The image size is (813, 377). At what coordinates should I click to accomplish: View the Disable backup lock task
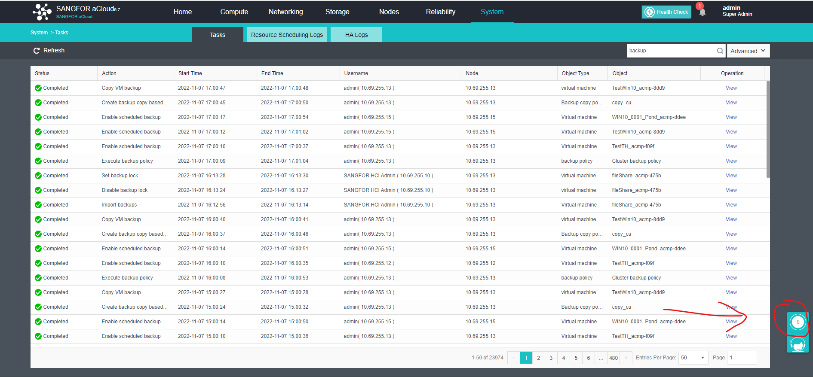pyautogui.click(x=731, y=190)
